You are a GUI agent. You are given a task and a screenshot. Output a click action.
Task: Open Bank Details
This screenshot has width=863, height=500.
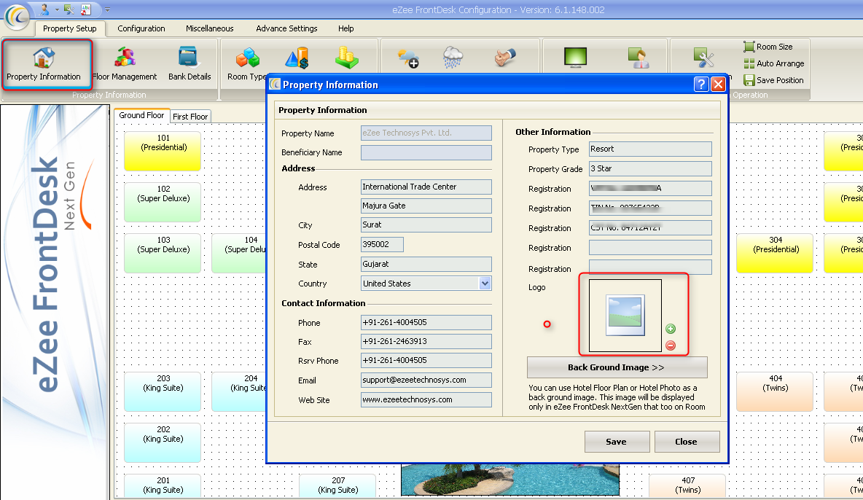(190, 64)
